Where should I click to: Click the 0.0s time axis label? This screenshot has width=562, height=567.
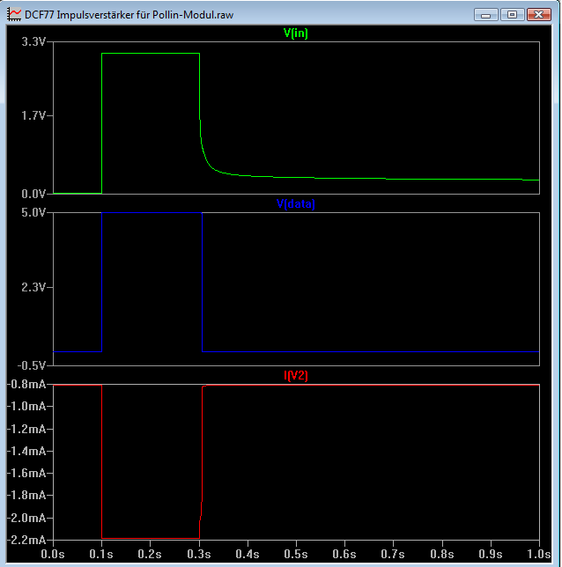tap(53, 554)
